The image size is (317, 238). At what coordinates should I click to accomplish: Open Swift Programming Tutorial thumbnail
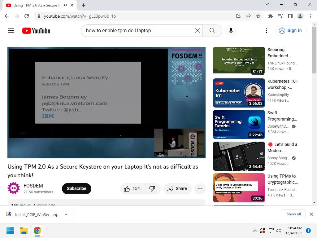tap(239, 125)
